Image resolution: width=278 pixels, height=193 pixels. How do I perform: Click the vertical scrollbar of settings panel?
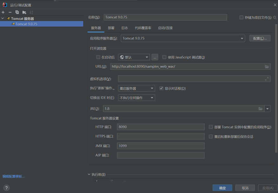276,88
